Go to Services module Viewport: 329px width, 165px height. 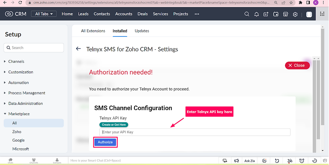pyautogui.click(x=160, y=14)
